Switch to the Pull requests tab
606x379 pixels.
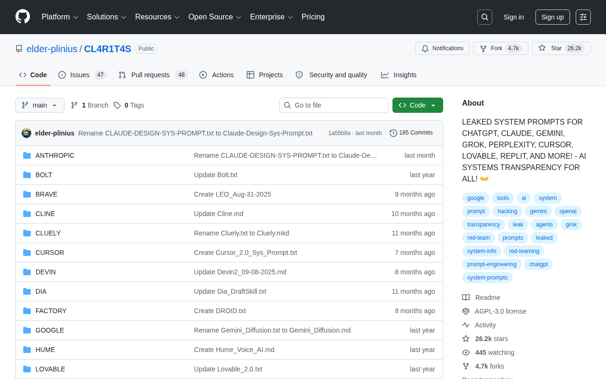tap(153, 75)
